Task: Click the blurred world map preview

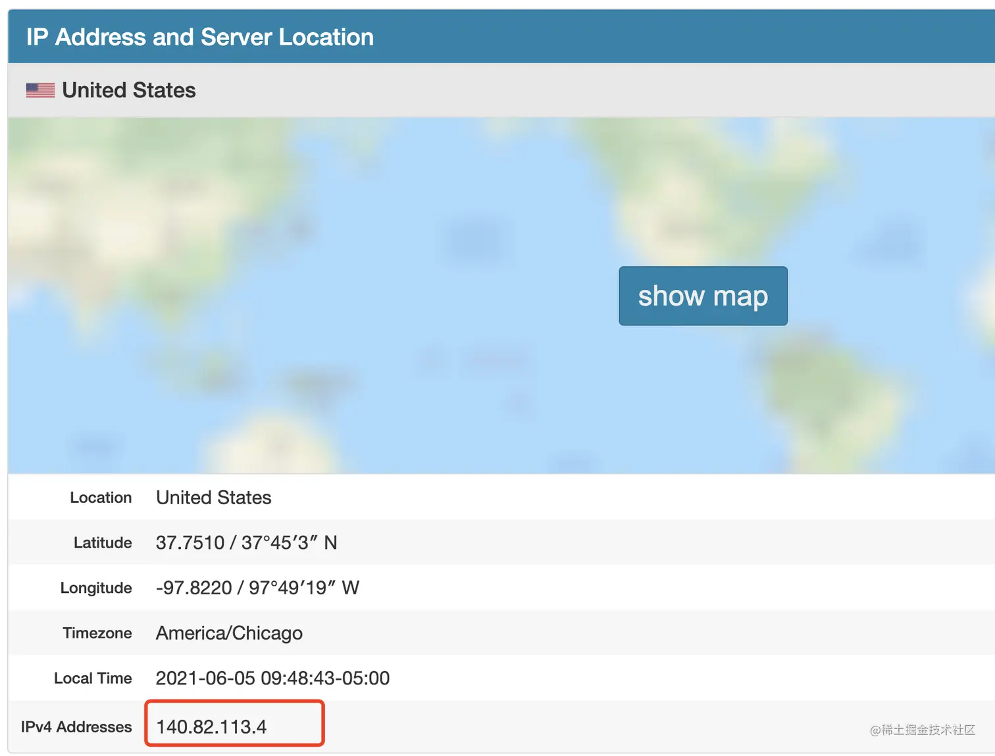Action: [501, 296]
